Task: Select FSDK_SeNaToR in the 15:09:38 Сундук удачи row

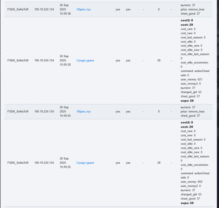Action: 18,61
